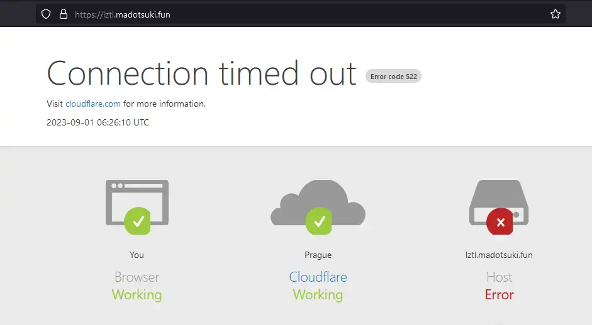Click the Error code 522 badge
Screen dimensions: 592x325
pyautogui.click(x=394, y=77)
